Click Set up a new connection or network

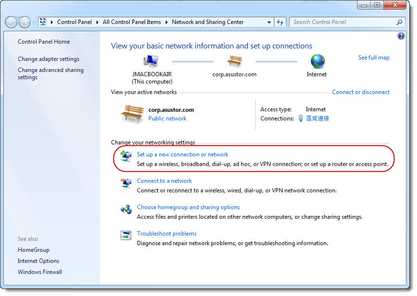pyautogui.click(x=183, y=154)
